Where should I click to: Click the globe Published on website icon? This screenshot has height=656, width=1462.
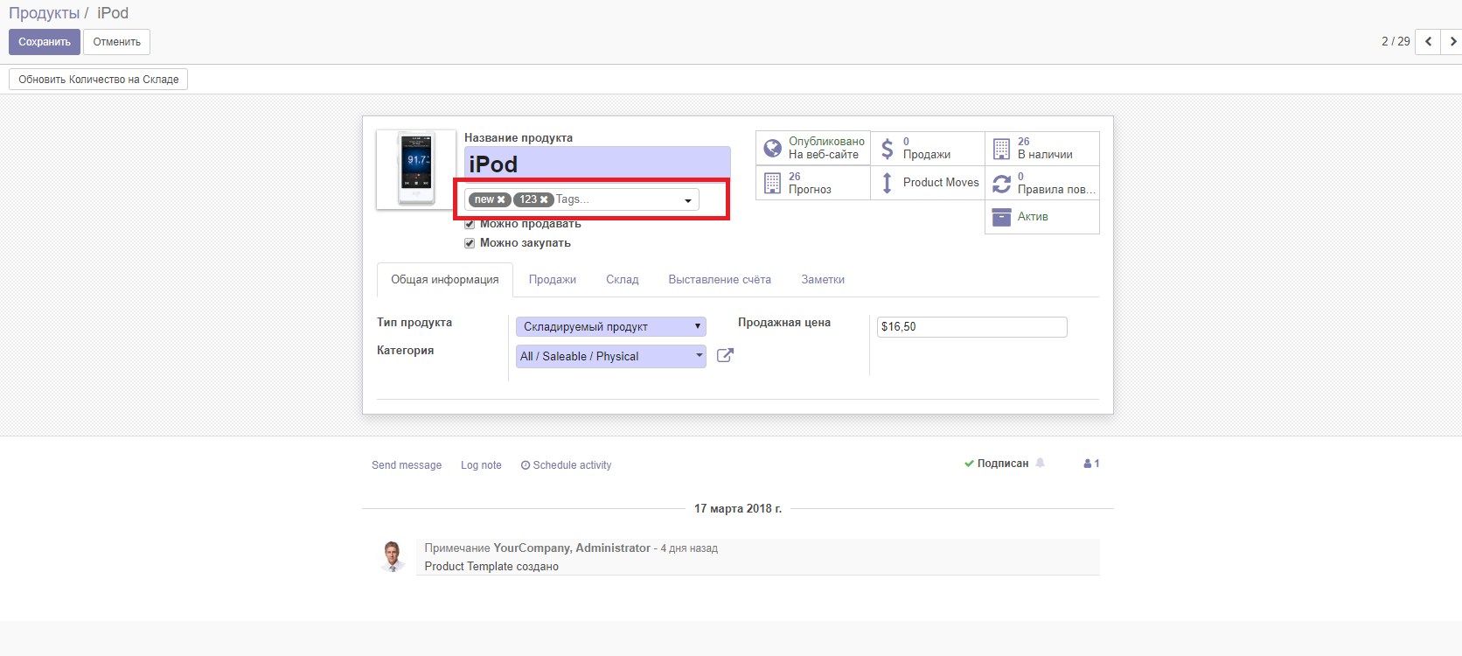[772, 148]
